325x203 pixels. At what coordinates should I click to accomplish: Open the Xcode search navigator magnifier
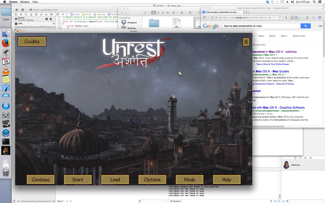tap(26, 14)
